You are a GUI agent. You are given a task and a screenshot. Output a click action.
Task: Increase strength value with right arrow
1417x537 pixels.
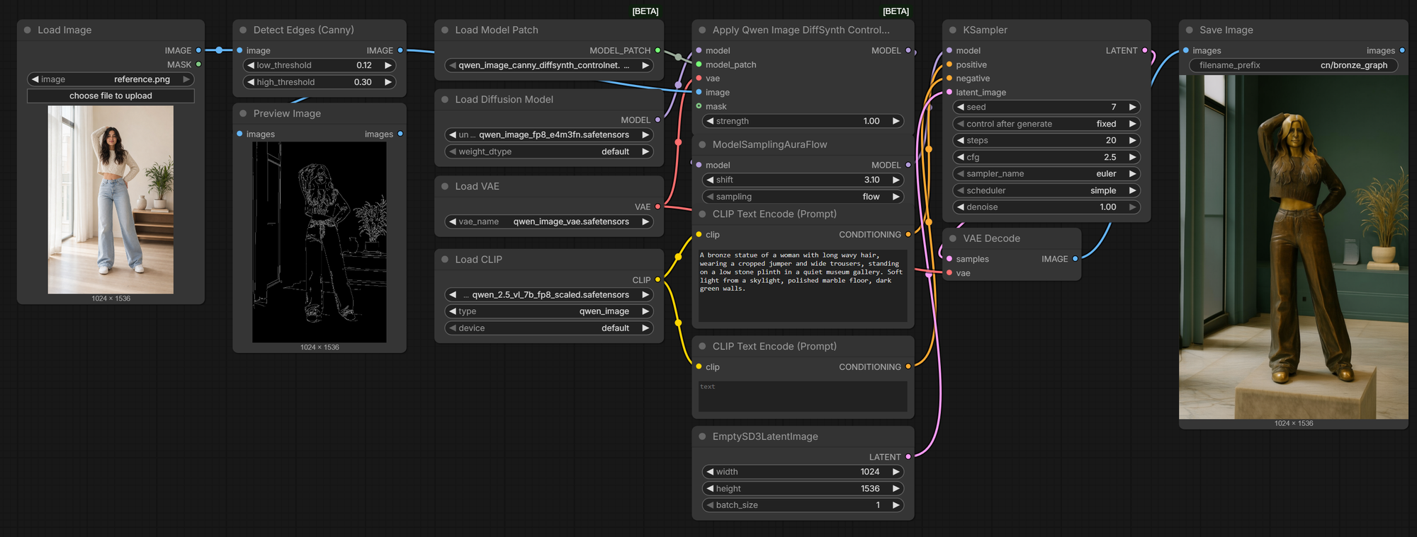[896, 121]
